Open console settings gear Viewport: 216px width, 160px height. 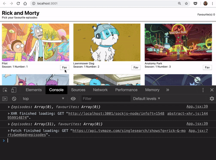(212, 99)
